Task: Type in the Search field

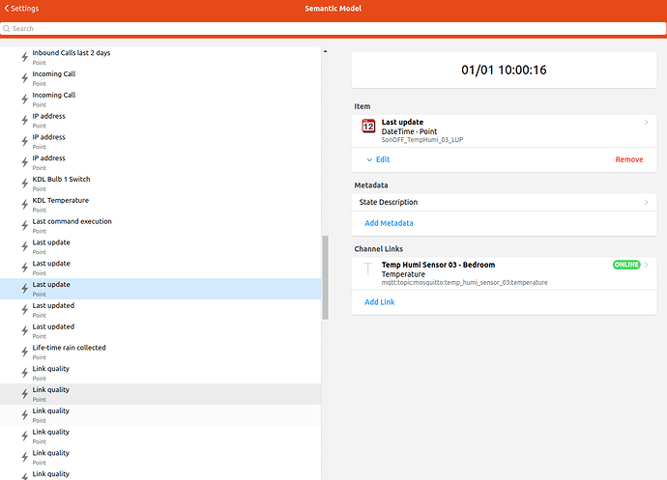Action: click(333, 29)
